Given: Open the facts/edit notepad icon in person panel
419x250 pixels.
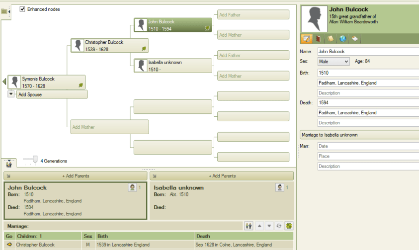Looking at the screenshot, I should coord(307,39).
